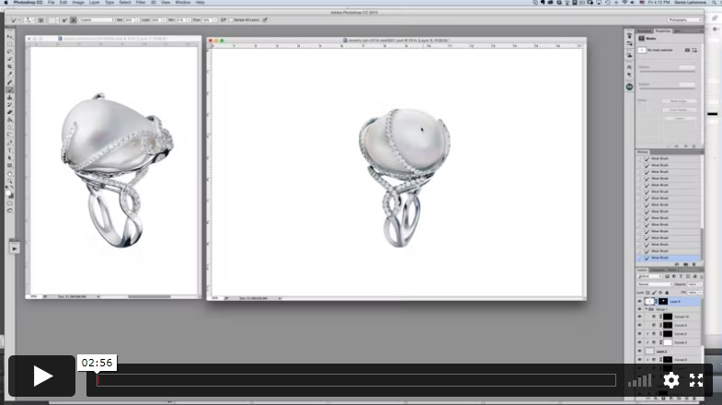Click the clean brush after each stroke icon

pos(74,20)
